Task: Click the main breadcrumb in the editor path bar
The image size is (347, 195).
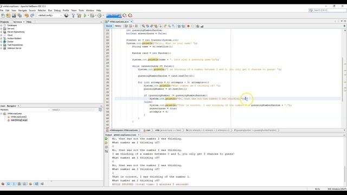Action: [147, 130]
